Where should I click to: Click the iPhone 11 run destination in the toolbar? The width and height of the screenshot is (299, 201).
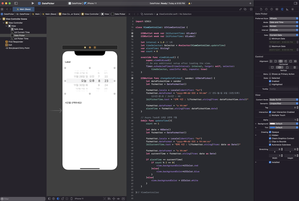pyautogui.click(x=91, y=3)
